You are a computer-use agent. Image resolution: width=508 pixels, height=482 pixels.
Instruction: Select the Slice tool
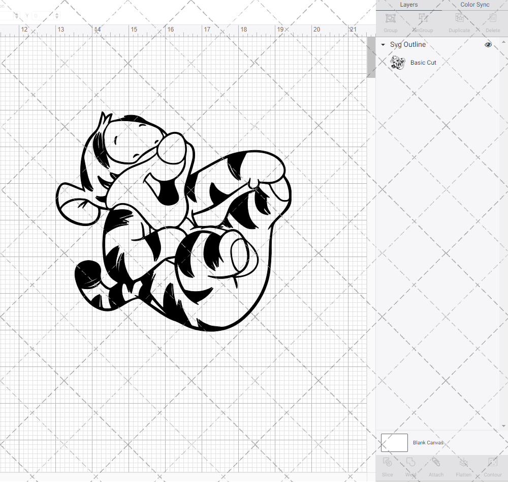click(387, 462)
